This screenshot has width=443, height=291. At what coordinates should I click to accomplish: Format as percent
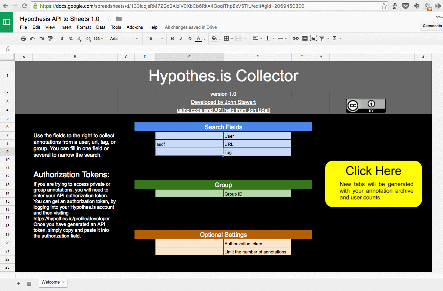[71, 39]
